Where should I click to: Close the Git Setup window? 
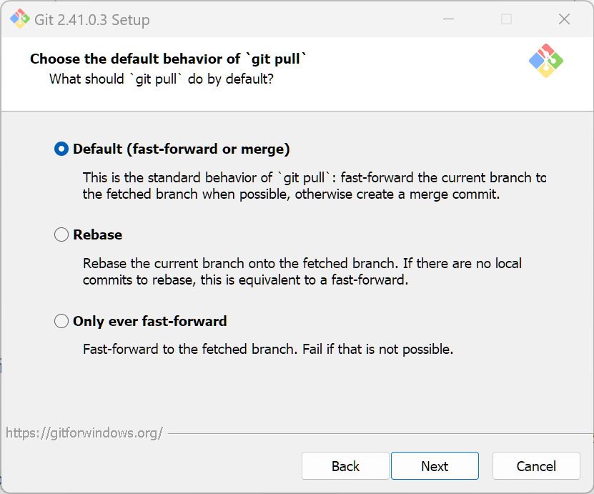coord(564,19)
